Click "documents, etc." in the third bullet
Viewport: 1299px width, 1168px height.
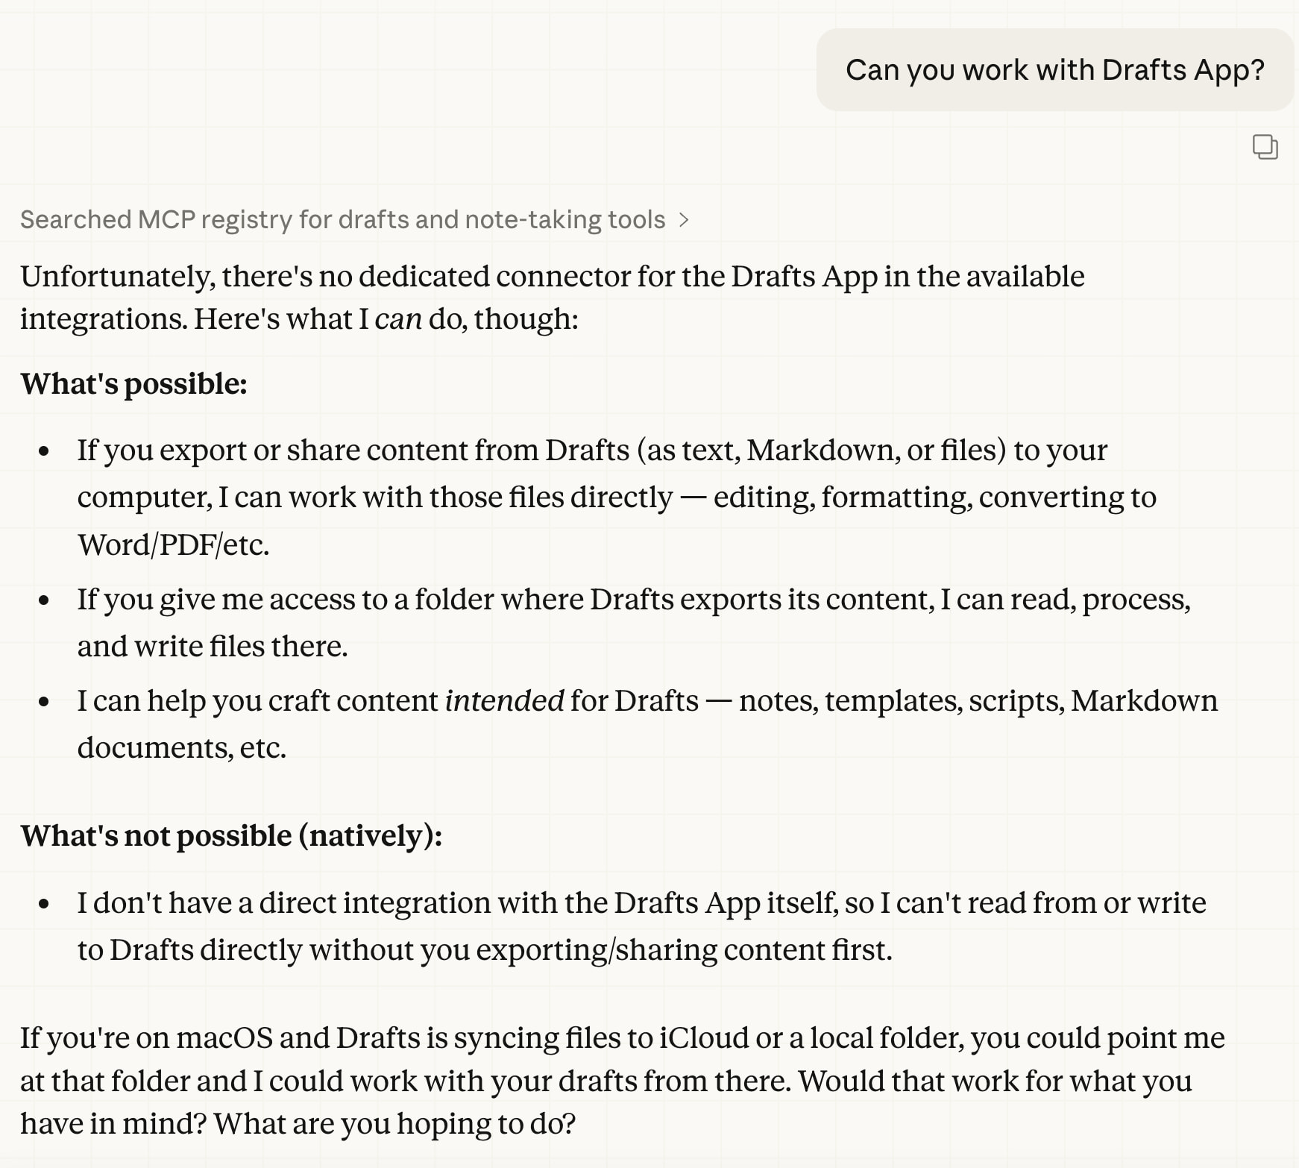point(182,748)
